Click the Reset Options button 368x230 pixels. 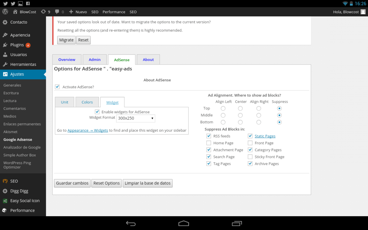(x=106, y=183)
